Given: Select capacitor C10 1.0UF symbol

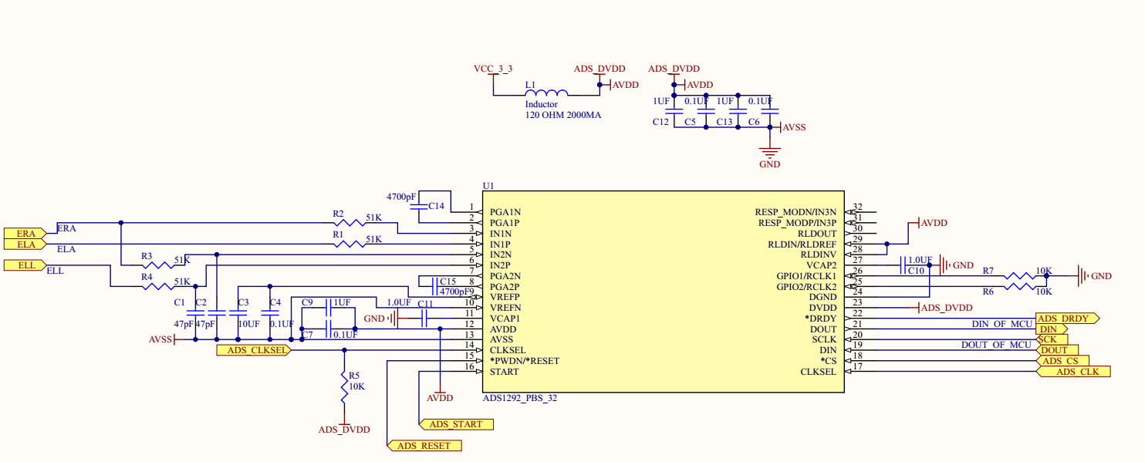Looking at the screenshot, I should point(904,265).
